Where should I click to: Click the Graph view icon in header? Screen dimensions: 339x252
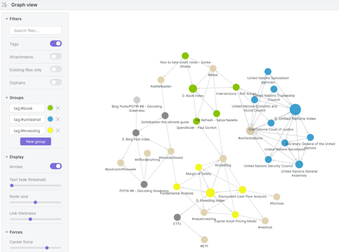click(4, 5)
